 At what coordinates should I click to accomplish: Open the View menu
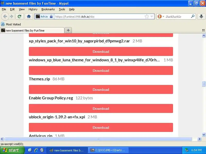22,9
